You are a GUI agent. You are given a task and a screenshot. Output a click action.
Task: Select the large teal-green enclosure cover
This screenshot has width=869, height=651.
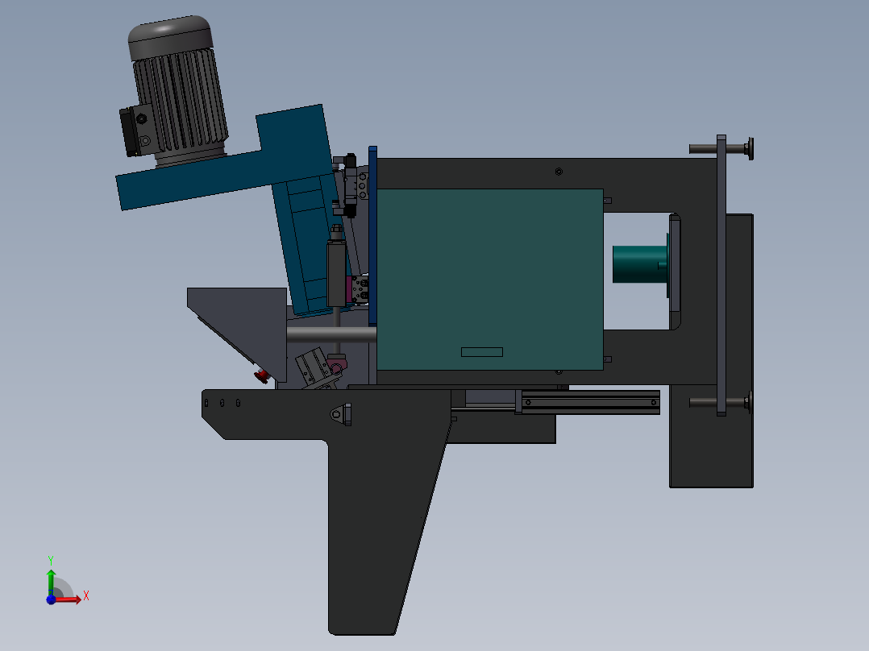tap(490, 280)
